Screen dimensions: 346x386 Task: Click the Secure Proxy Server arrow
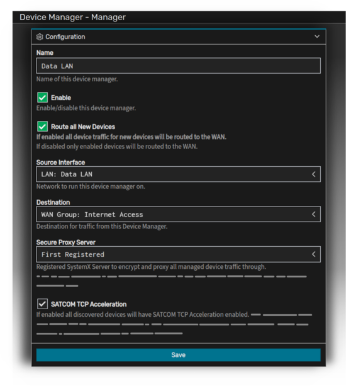(x=313, y=254)
